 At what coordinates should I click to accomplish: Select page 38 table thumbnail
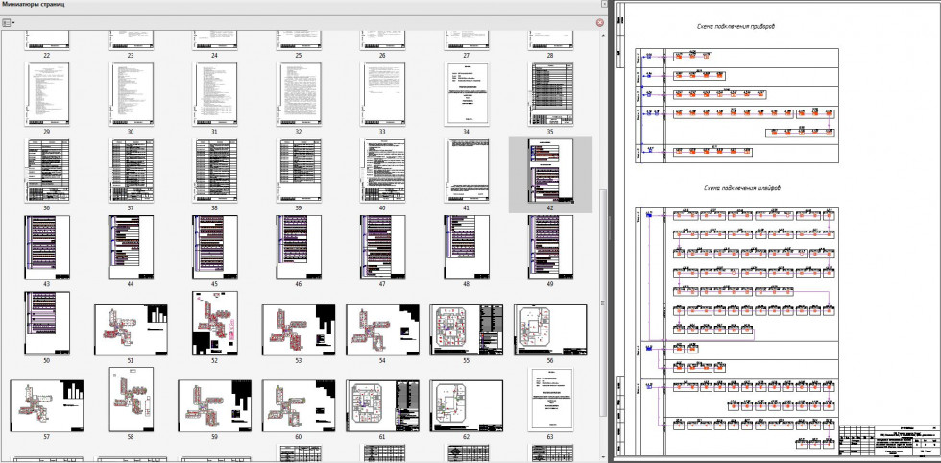[216, 171]
